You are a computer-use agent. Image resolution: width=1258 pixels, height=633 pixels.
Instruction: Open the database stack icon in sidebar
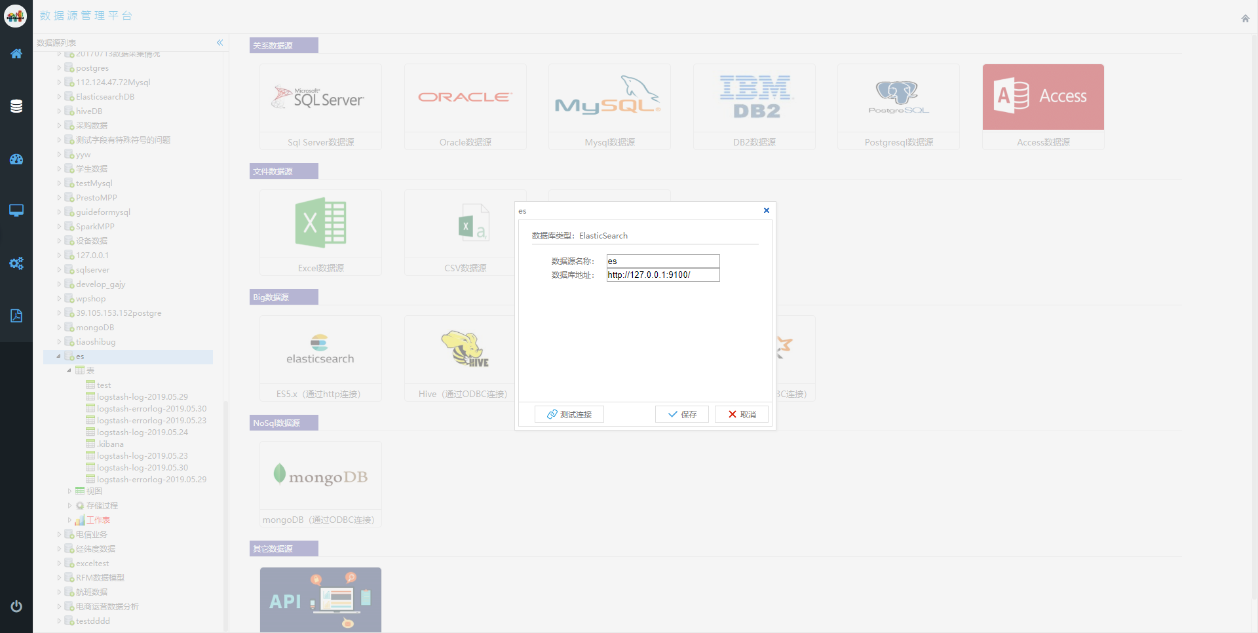point(16,106)
